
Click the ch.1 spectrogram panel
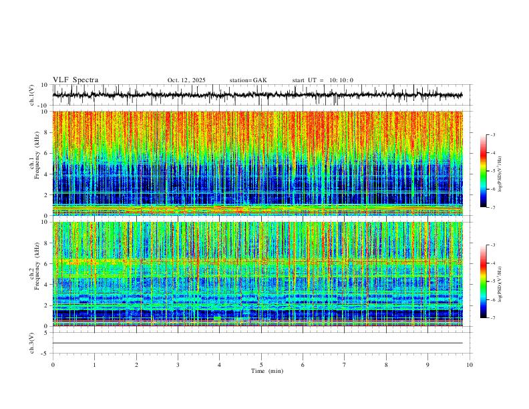pyautogui.click(x=257, y=163)
